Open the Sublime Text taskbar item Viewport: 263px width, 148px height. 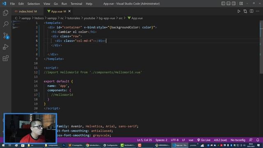76,145
